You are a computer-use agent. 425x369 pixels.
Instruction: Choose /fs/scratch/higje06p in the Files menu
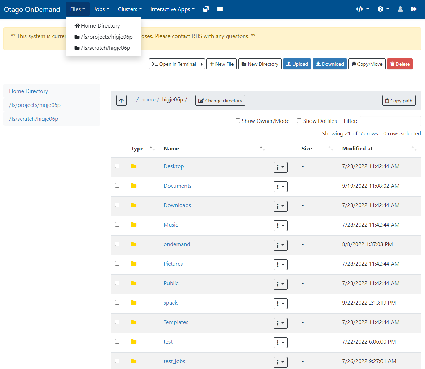tap(103, 48)
